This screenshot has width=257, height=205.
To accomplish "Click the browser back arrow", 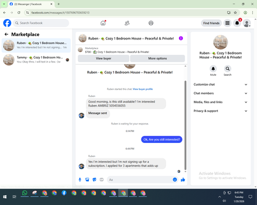I will click(x=5, y=13).
